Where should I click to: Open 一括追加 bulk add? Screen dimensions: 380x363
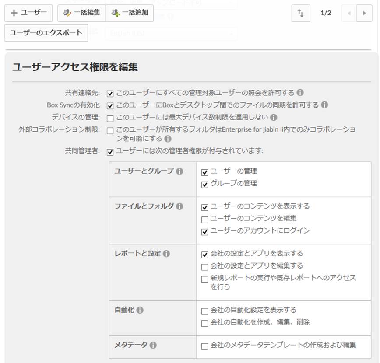(130, 13)
